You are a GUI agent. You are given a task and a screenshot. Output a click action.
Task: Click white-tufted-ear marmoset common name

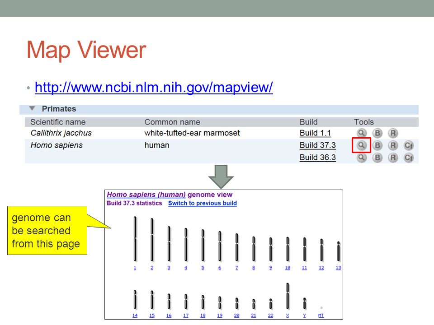coord(192,133)
